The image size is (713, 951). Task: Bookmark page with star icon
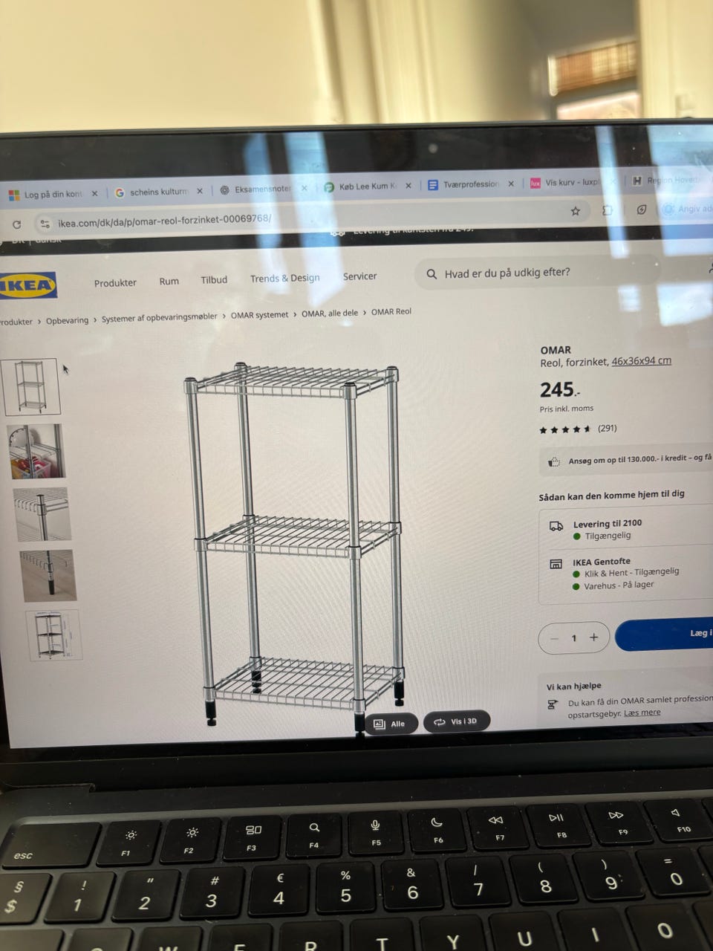coord(575,211)
